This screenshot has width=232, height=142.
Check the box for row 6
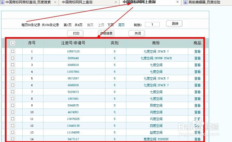(x=12, y=85)
